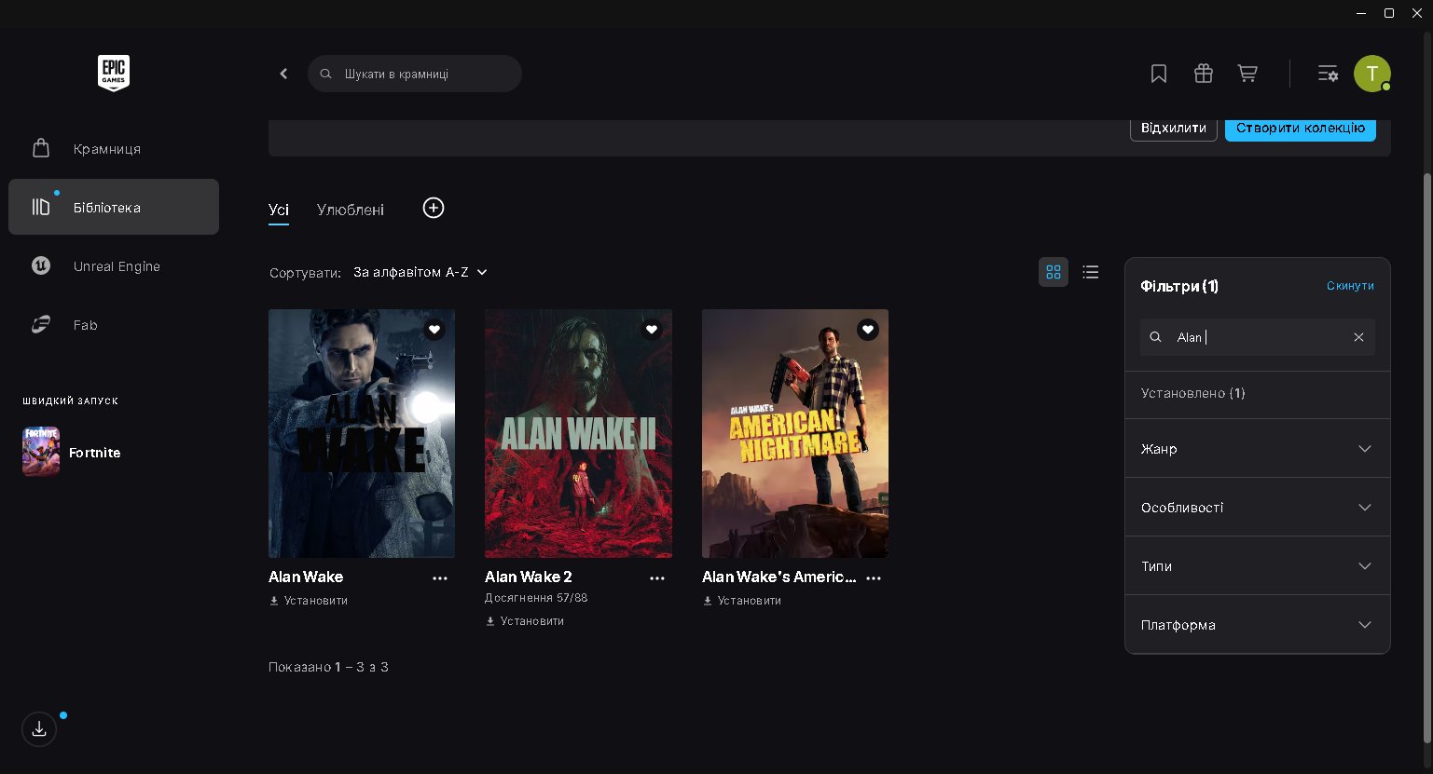Maximize the Epic Games Launcher window

[1389, 13]
